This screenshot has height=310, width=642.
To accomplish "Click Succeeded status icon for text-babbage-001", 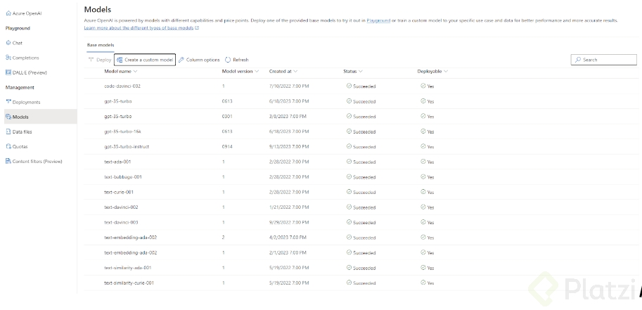I will (349, 177).
